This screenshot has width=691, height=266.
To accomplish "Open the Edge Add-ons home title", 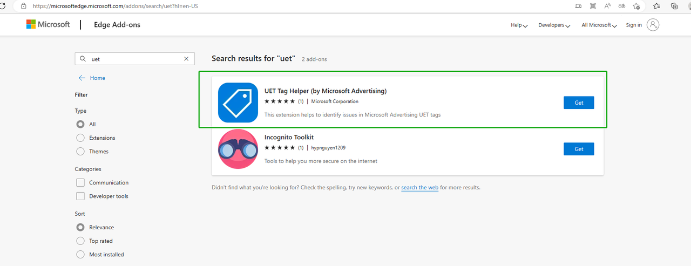I will coord(117,25).
